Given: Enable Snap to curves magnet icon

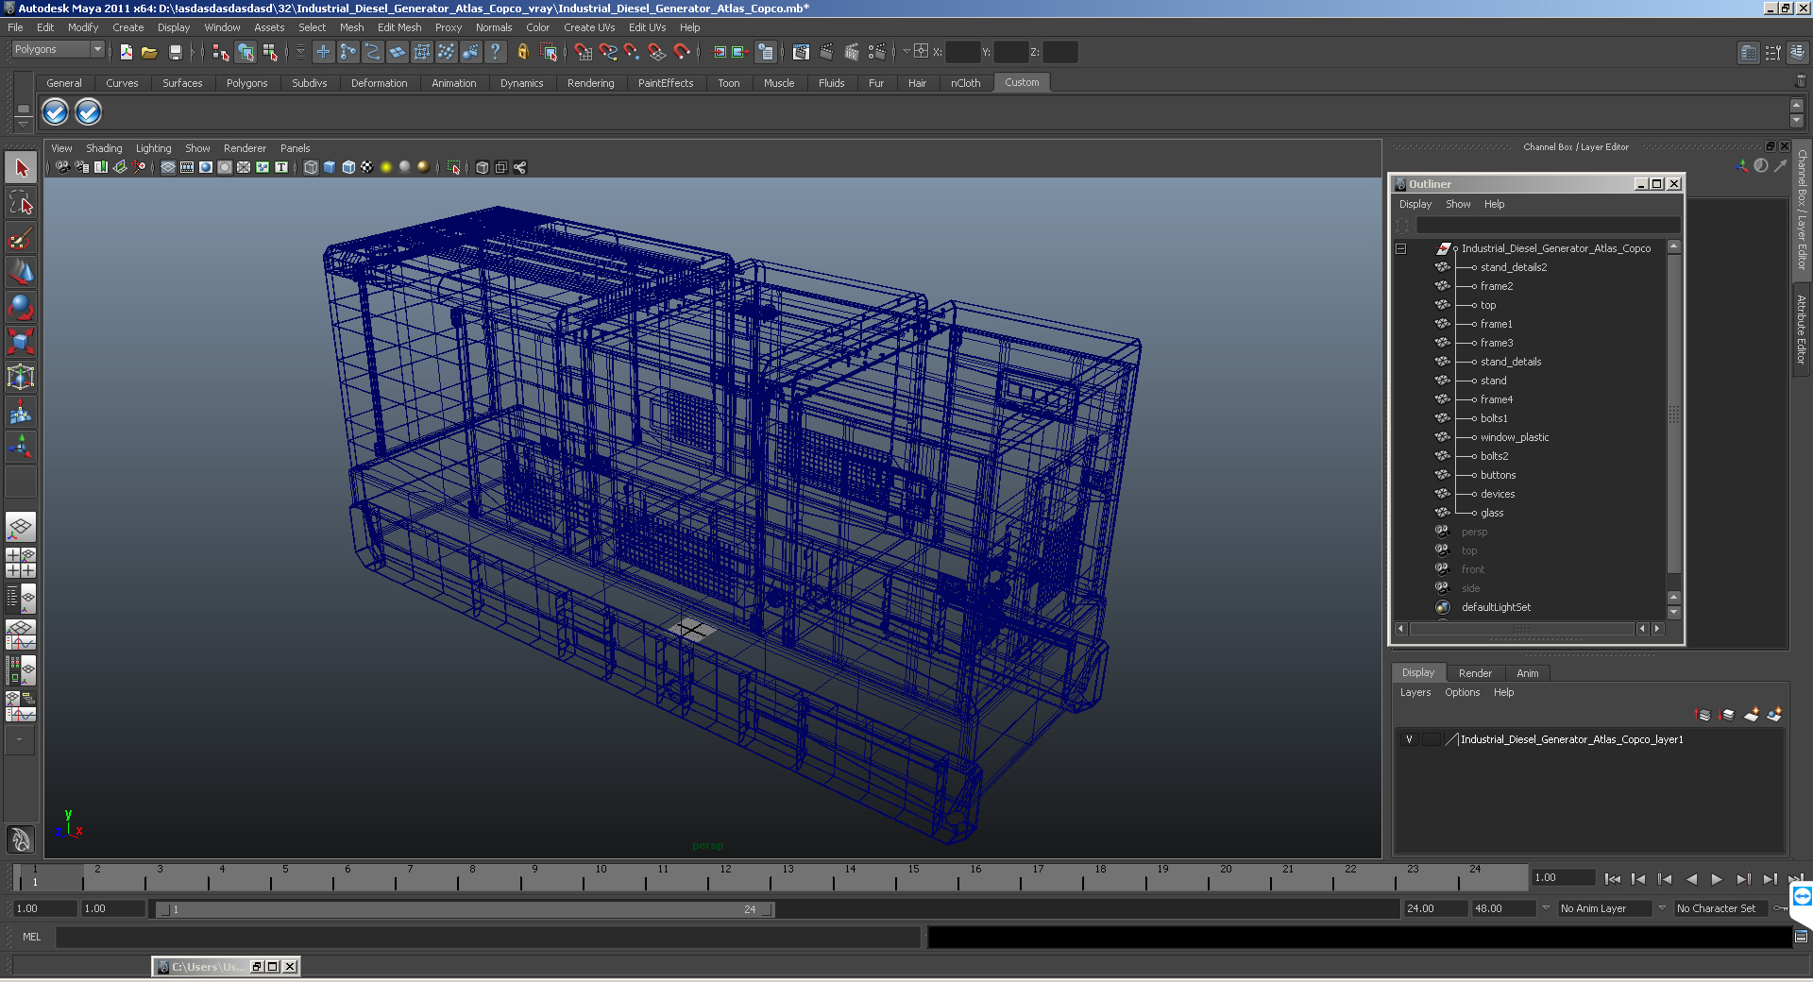Looking at the screenshot, I should tap(608, 52).
